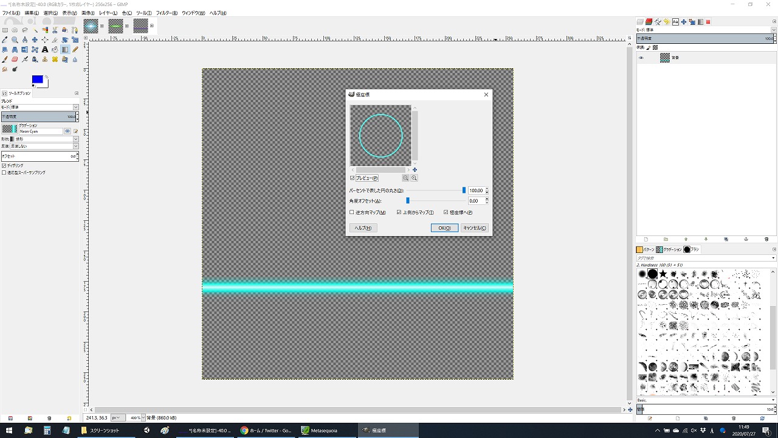Open Chrome Twitter window from taskbar
The width and height of the screenshot is (778, 438).
pos(267,430)
